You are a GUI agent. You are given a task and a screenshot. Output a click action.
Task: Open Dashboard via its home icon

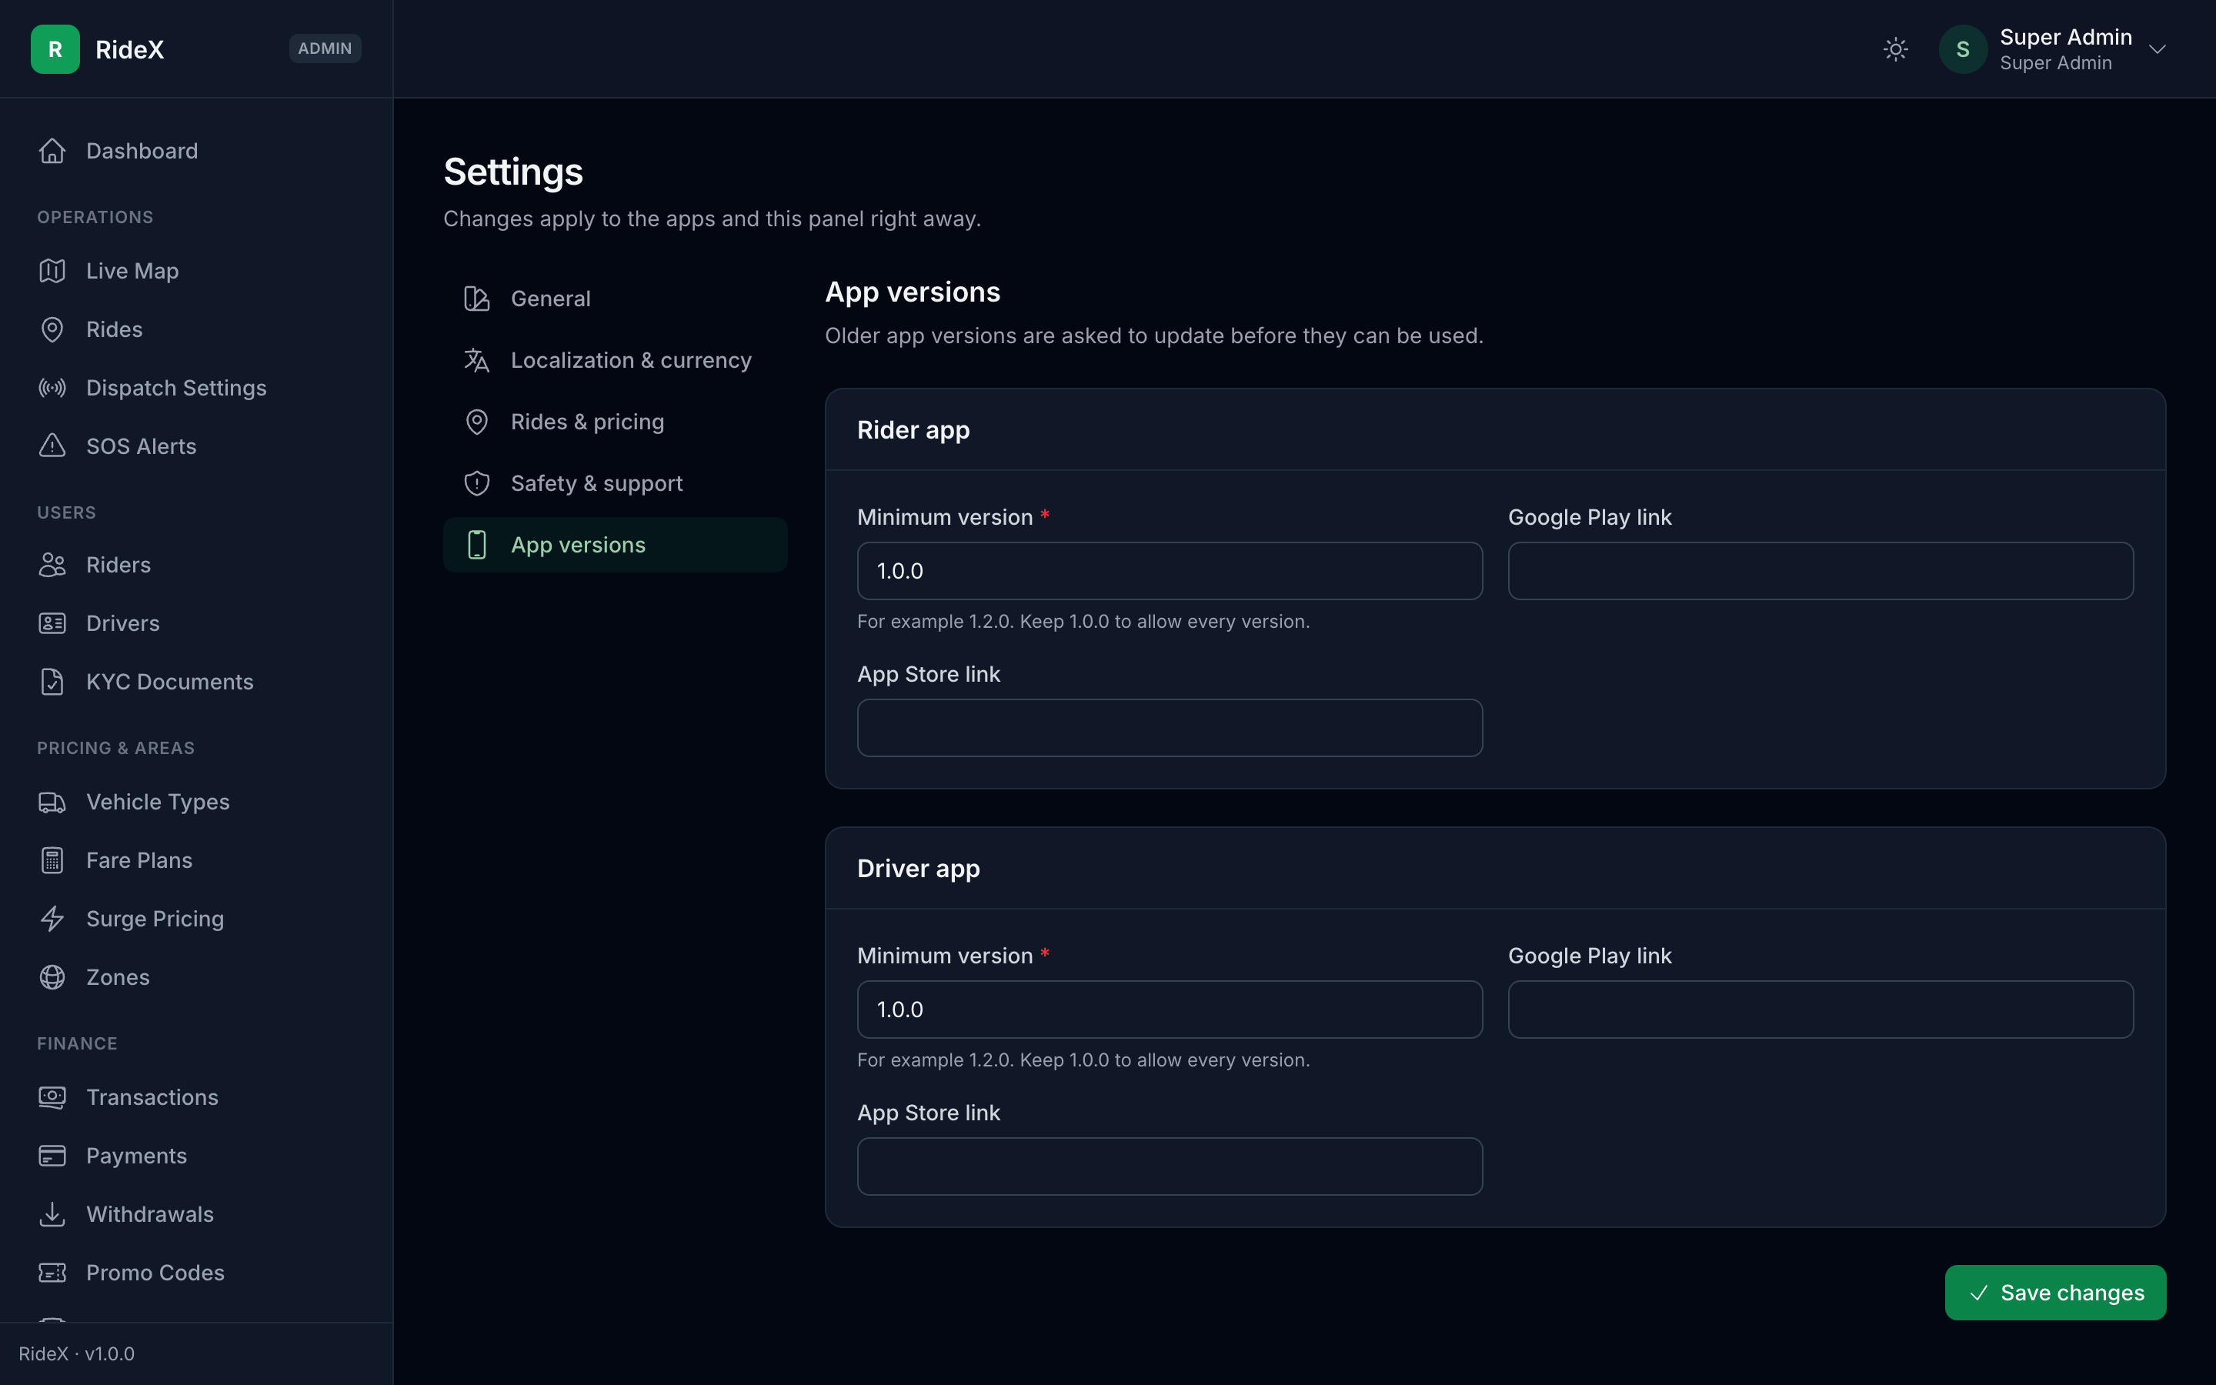tap(52, 151)
